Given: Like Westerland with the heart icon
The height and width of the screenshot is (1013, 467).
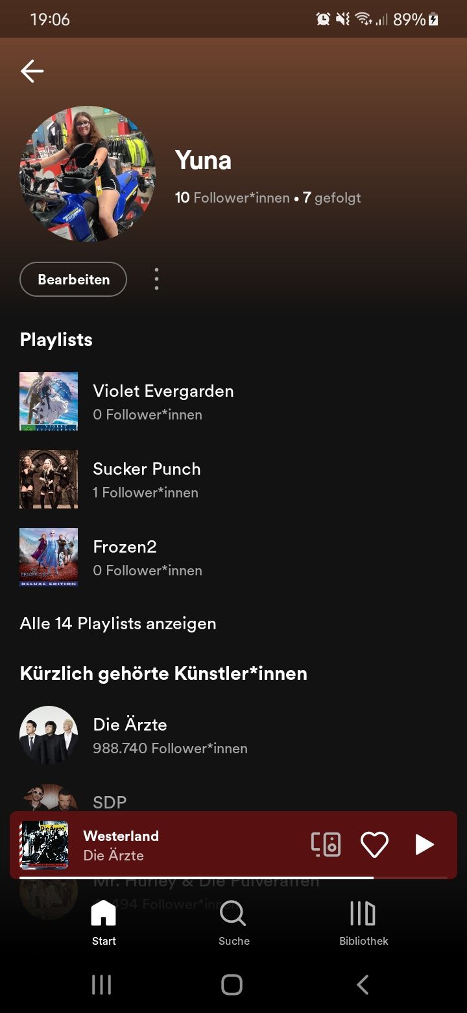Looking at the screenshot, I should coord(374,844).
